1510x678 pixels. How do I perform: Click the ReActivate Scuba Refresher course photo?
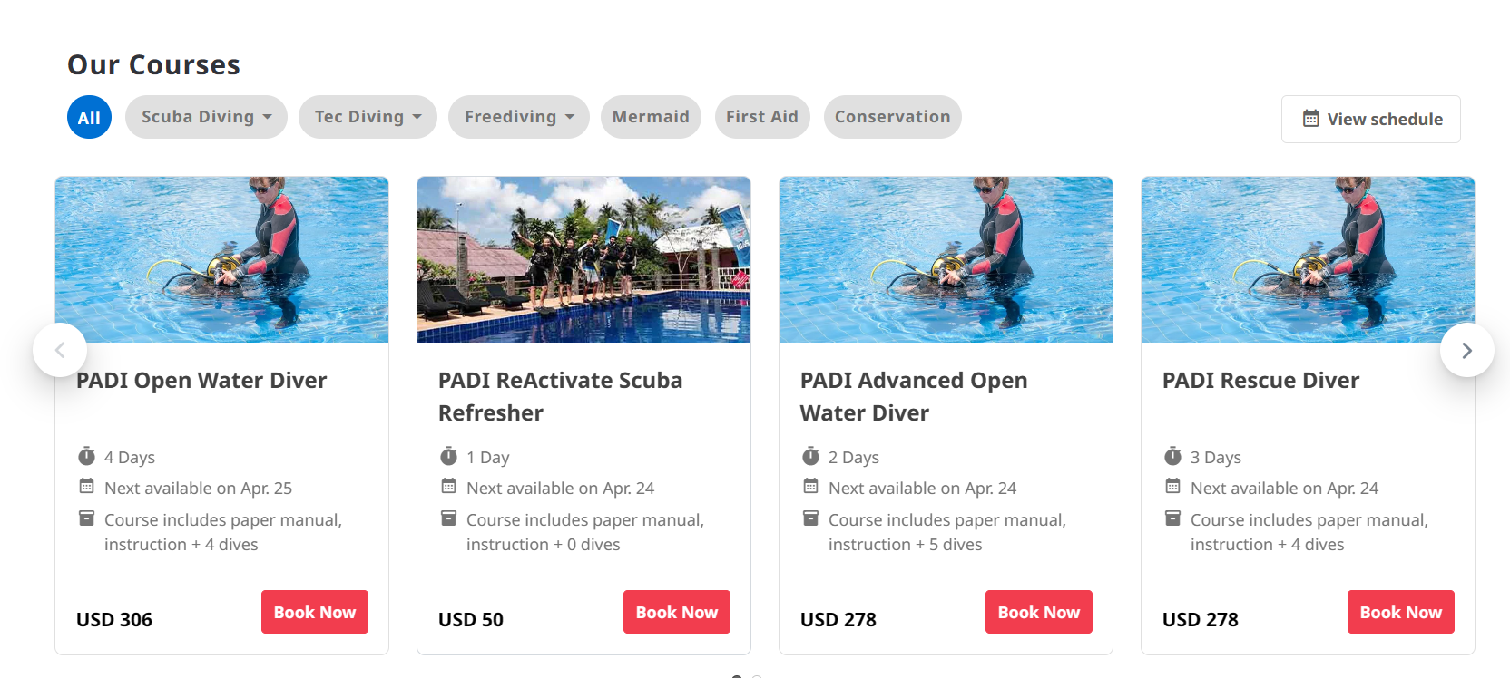pyautogui.click(x=583, y=259)
